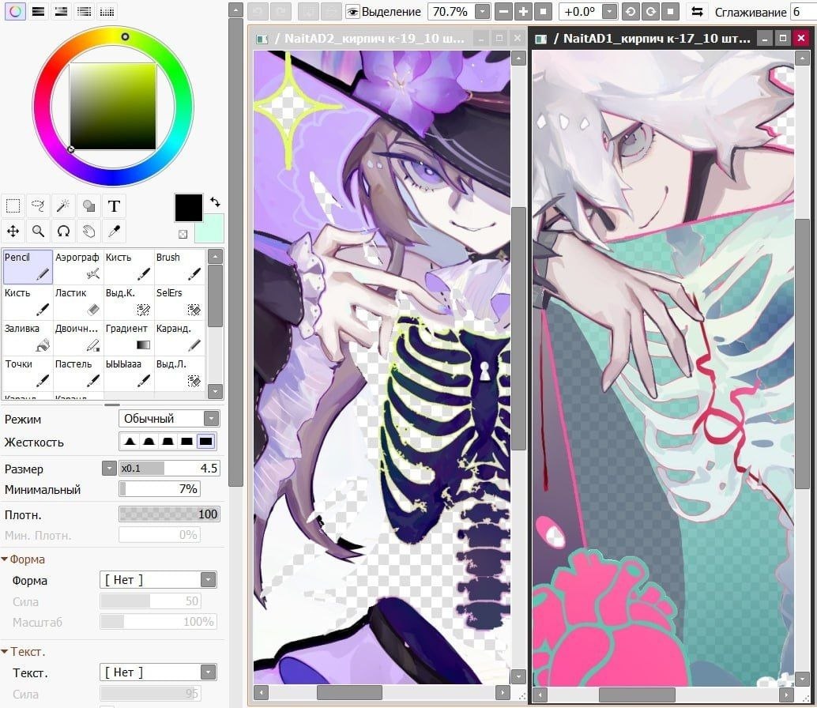This screenshot has height=708, width=817.
Task: Adjust the Плотн. density slider
Action: coord(169,514)
